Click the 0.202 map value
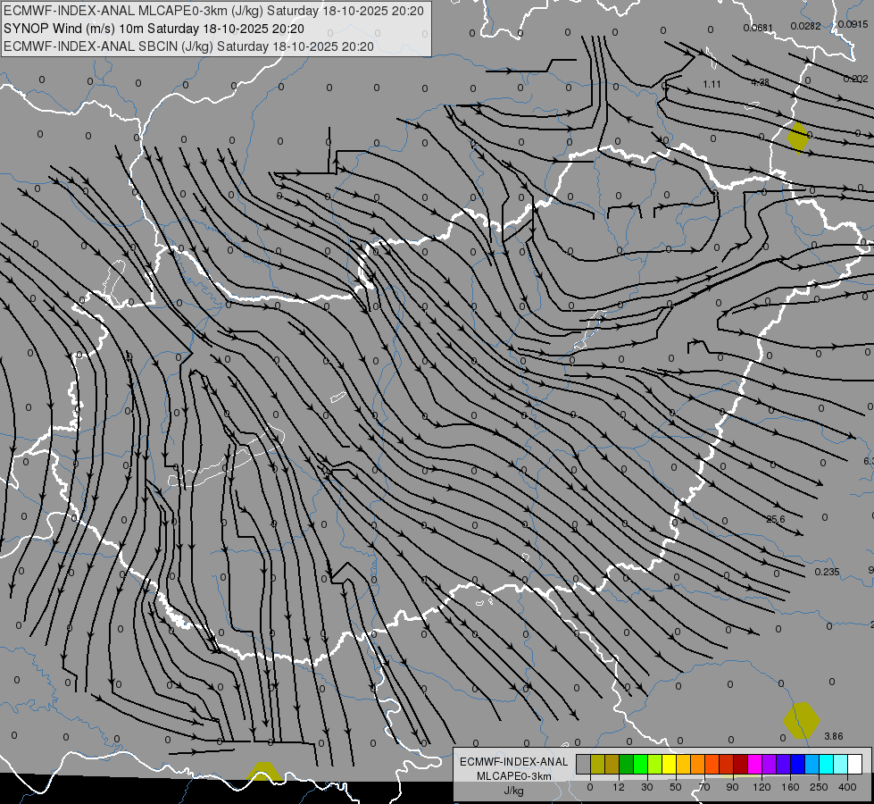 855,80
